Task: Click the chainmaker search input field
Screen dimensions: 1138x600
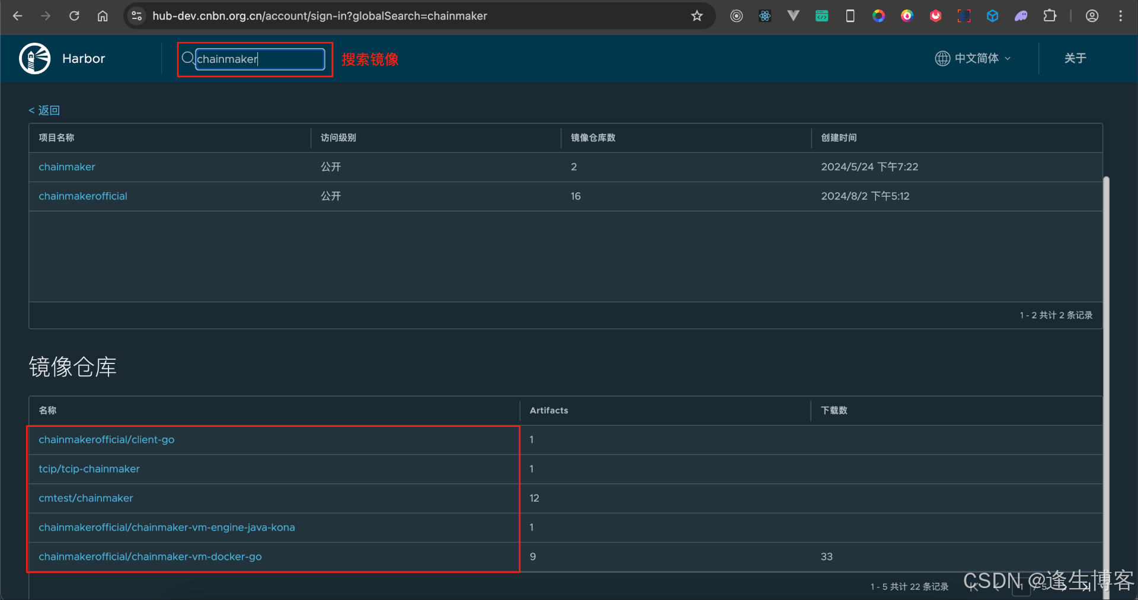Action: [x=260, y=59]
